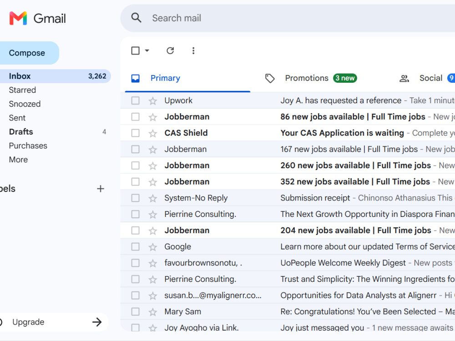The image size is (455, 341).
Task: Open 'Joy A. has requested a reference' email
Action: (341, 100)
